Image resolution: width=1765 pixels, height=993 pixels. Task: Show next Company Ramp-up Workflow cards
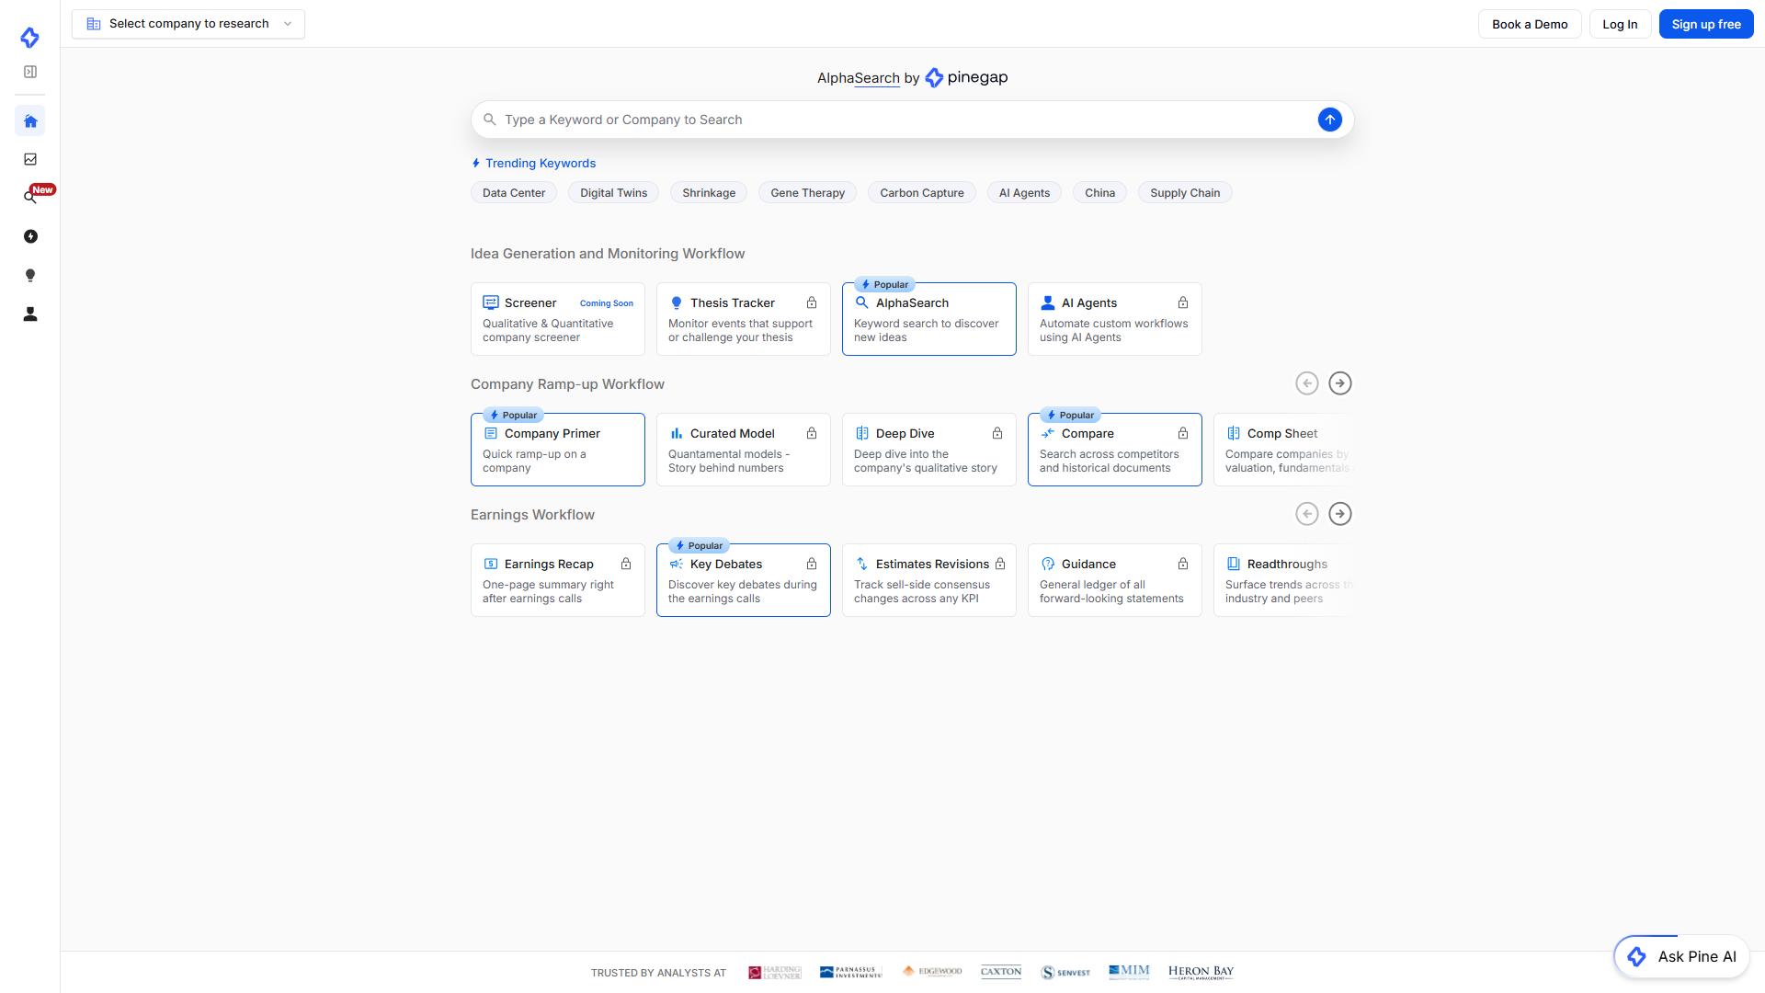click(1340, 383)
